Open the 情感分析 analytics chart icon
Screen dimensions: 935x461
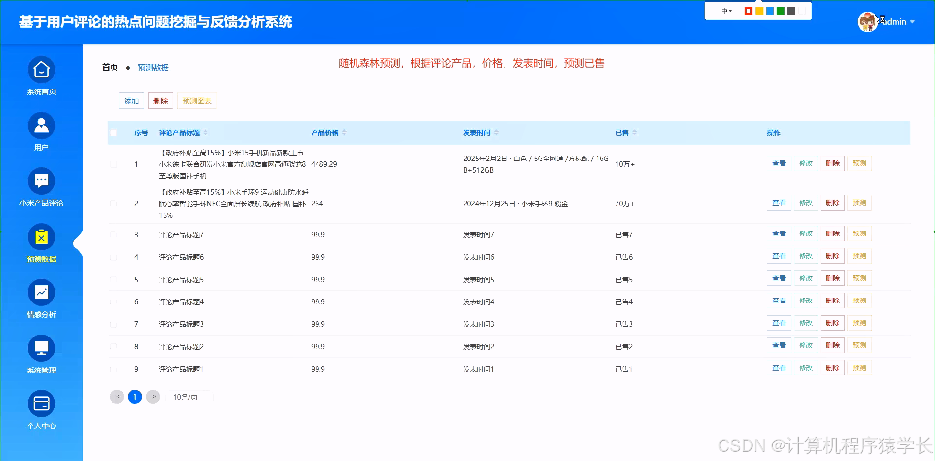(x=41, y=292)
